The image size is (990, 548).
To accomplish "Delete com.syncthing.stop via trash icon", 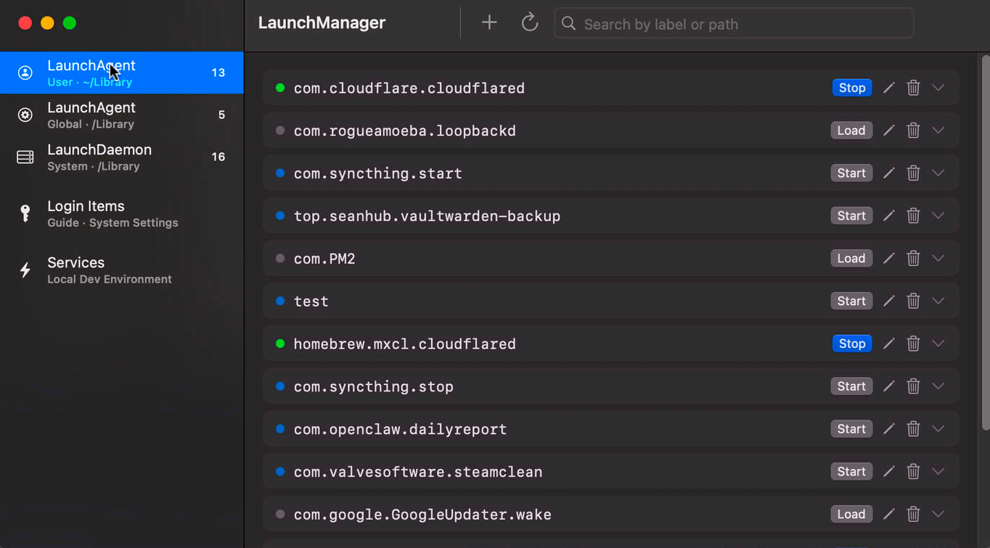I will (914, 386).
